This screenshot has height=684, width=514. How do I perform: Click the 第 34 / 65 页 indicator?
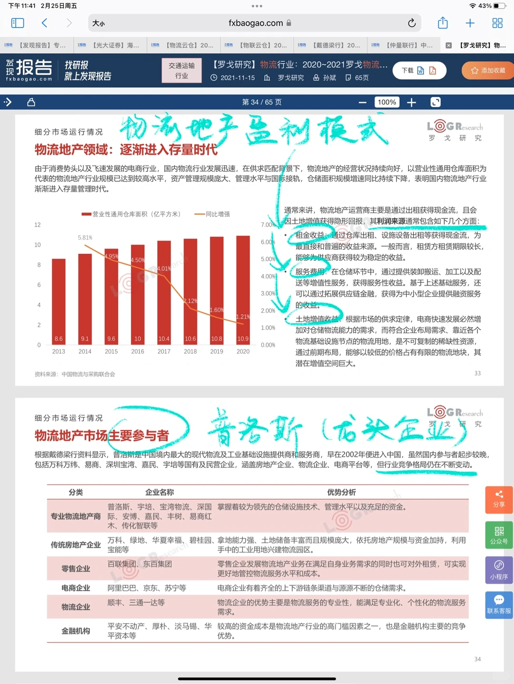[262, 102]
